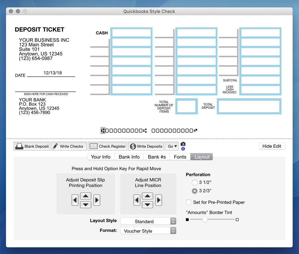
Task: Open the camera icon in the toolbar
Action: click(183, 144)
